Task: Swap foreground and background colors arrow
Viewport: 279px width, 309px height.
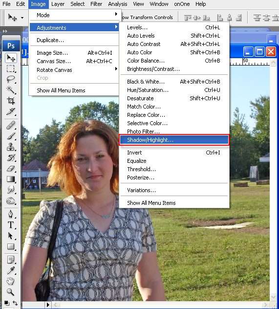Action: tap(15, 303)
